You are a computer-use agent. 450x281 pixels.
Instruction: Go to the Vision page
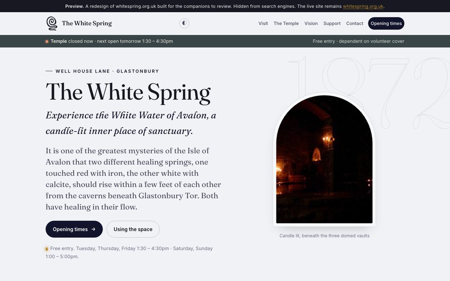pyautogui.click(x=311, y=23)
